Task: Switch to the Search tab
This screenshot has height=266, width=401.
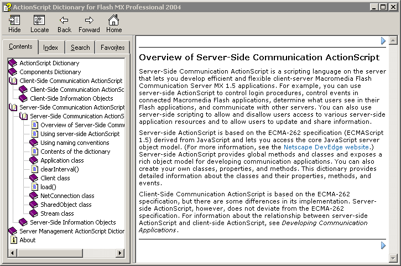Action: [80, 48]
